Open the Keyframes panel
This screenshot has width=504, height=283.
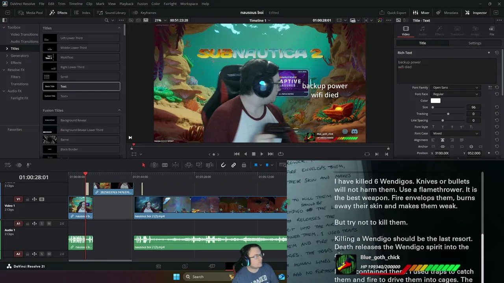[145, 13]
